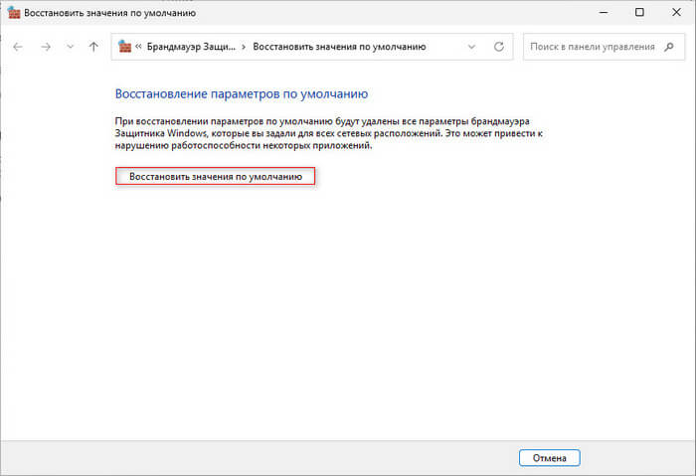This screenshot has height=476, width=696.
Task: Click the firewall icon in the address bar
Action: point(124,47)
